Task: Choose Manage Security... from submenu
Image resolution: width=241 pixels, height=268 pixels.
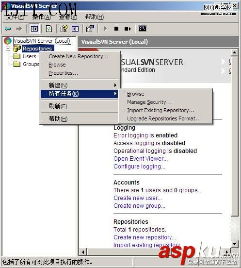Action: pyautogui.click(x=165, y=102)
